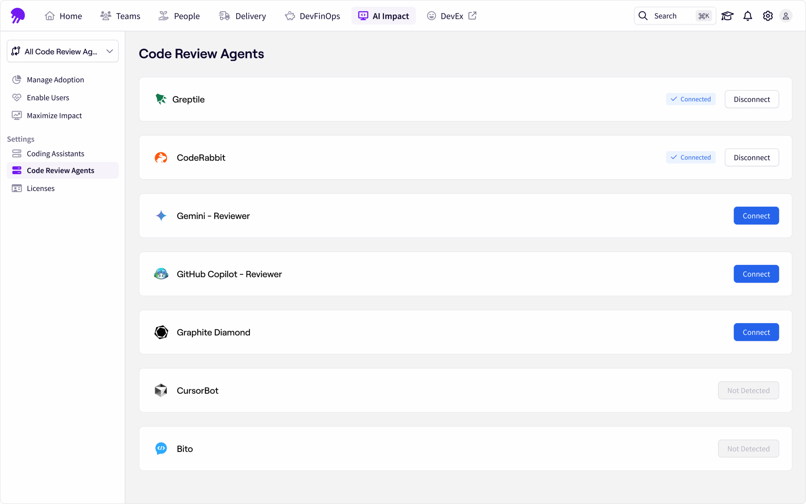Open the Delivery navigation tab
806x504 pixels.
[242, 16]
